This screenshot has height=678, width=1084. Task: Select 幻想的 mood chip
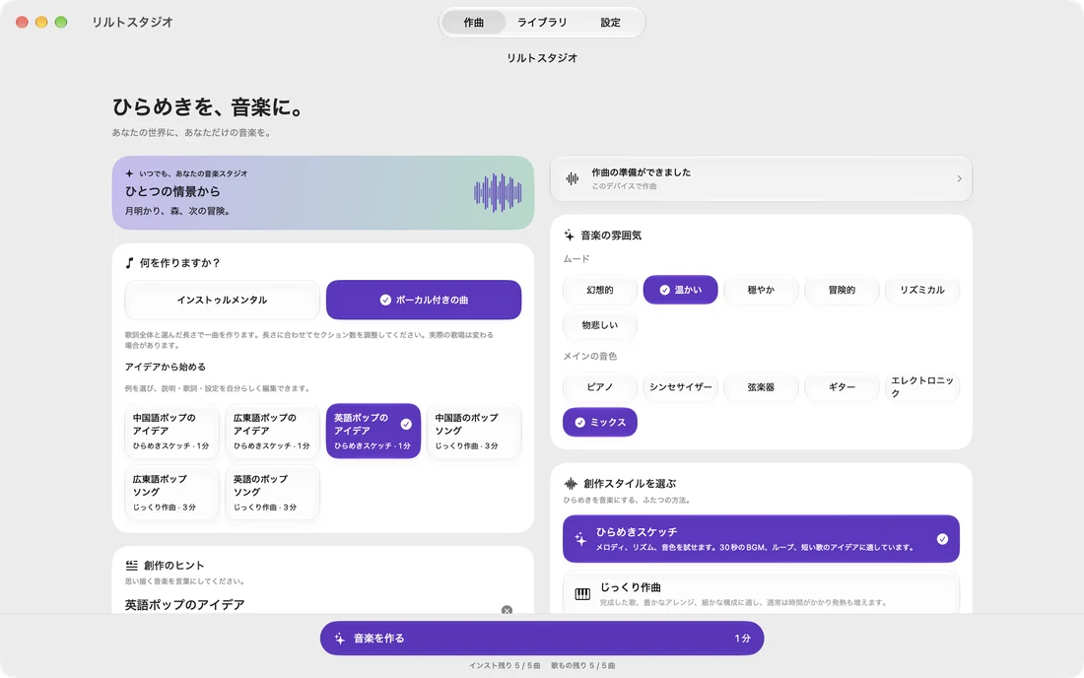600,290
